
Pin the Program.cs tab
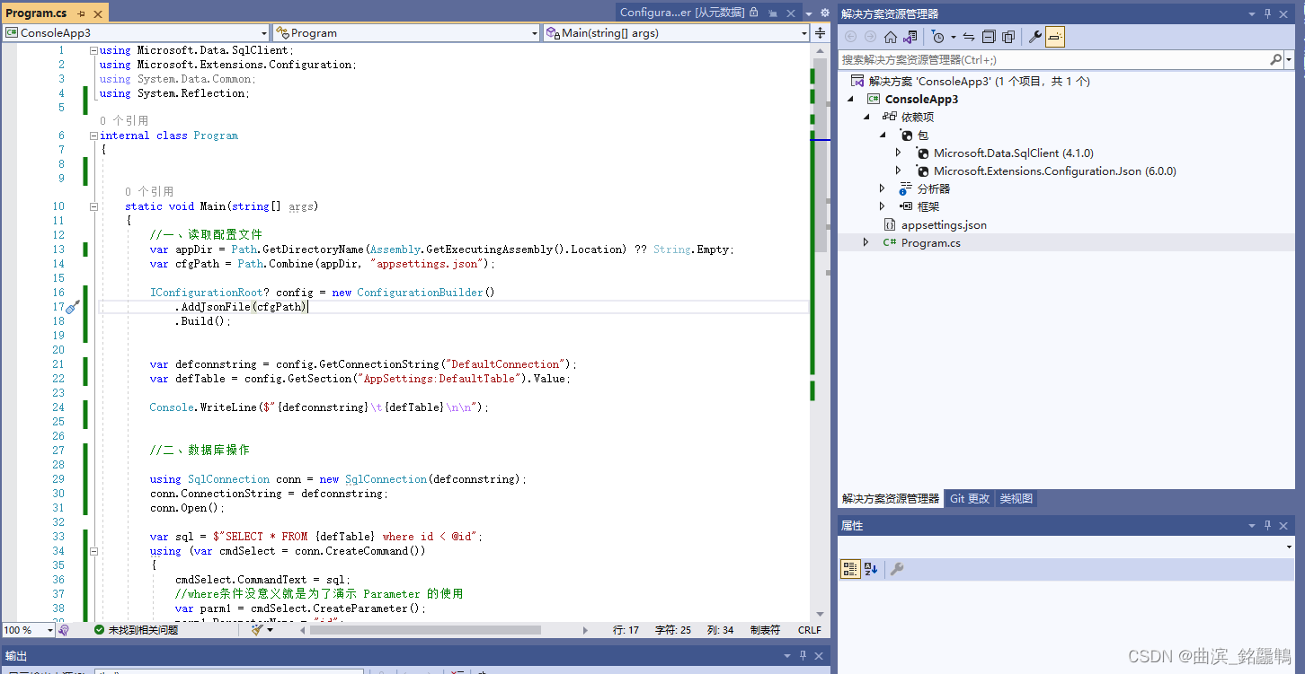click(x=81, y=13)
